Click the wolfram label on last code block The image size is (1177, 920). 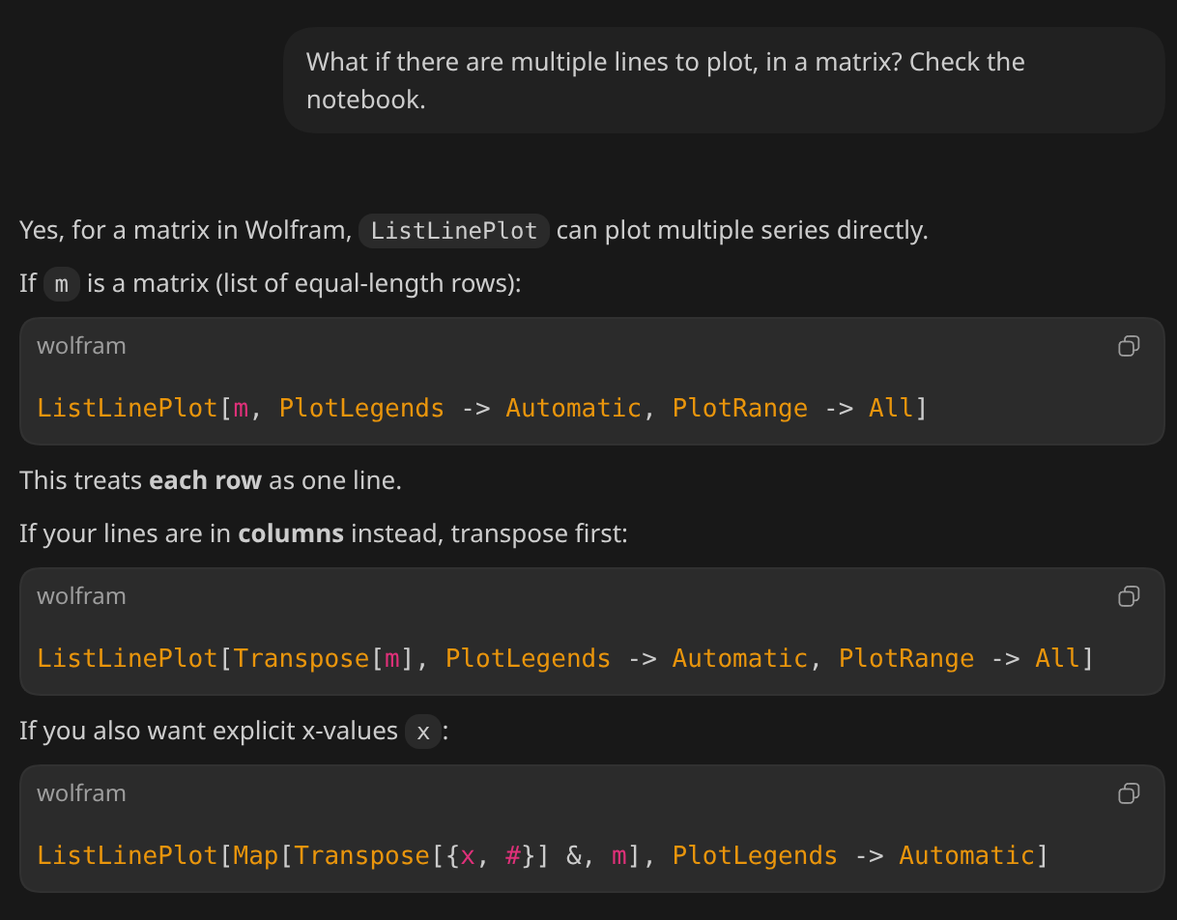click(x=81, y=793)
